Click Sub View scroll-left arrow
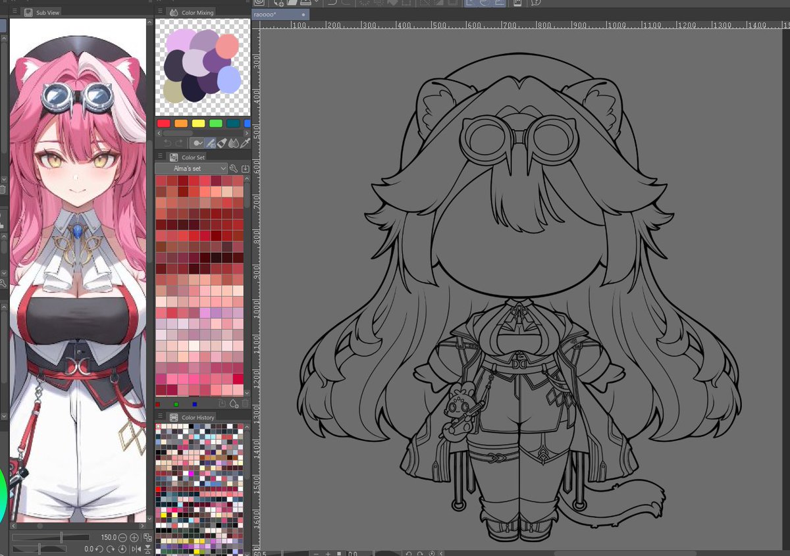The width and height of the screenshot is (790, 556). pos(14,526)
